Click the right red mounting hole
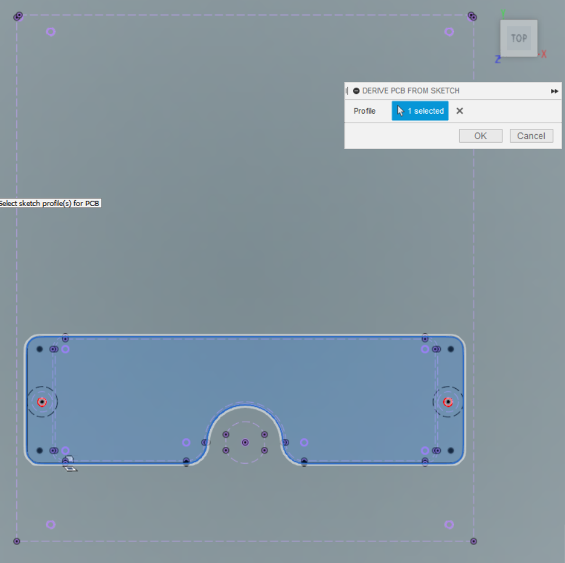The width and height of the screenshot is (565, 563). coord(447,401)
